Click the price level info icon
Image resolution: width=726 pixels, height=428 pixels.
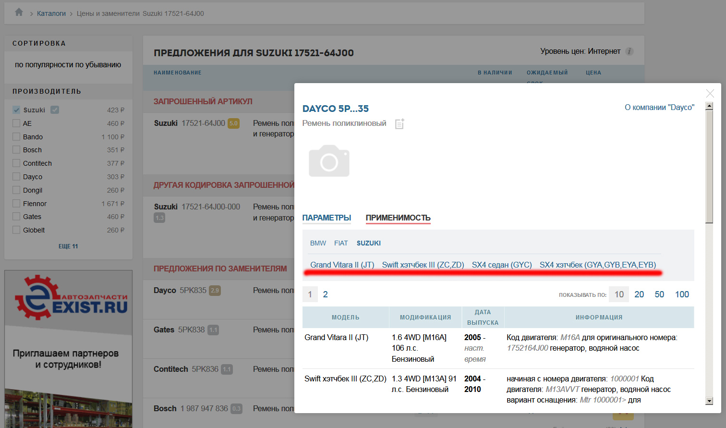[629, 51]
